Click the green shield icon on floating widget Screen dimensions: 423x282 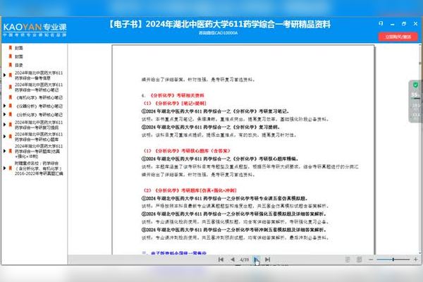[416, 85]
